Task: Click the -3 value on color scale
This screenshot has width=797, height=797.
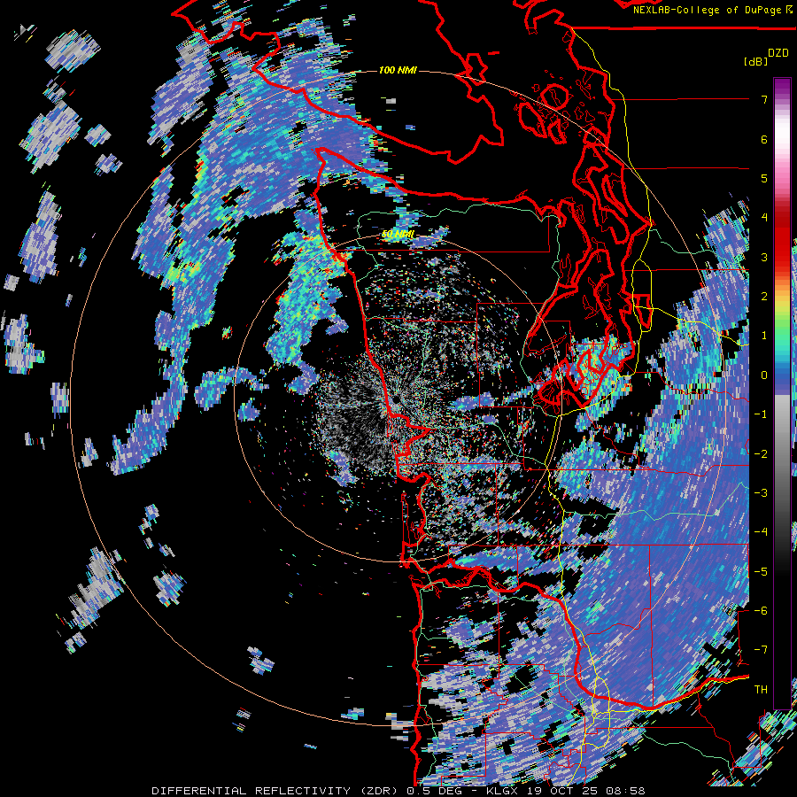Action: (761, 493)
